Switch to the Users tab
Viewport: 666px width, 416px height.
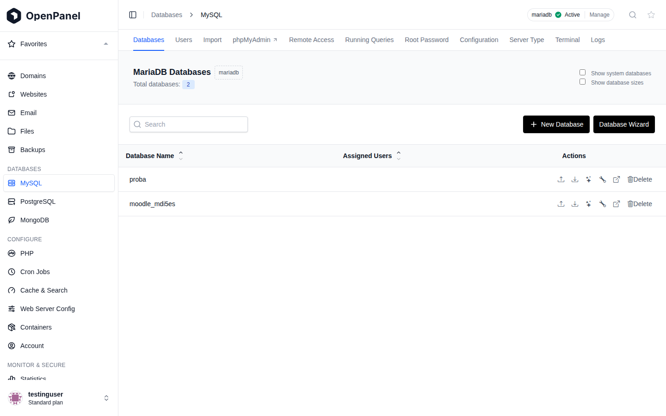coord(184,40)
